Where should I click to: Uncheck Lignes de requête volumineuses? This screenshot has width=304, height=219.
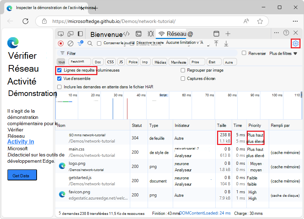(x=59, y=70)
